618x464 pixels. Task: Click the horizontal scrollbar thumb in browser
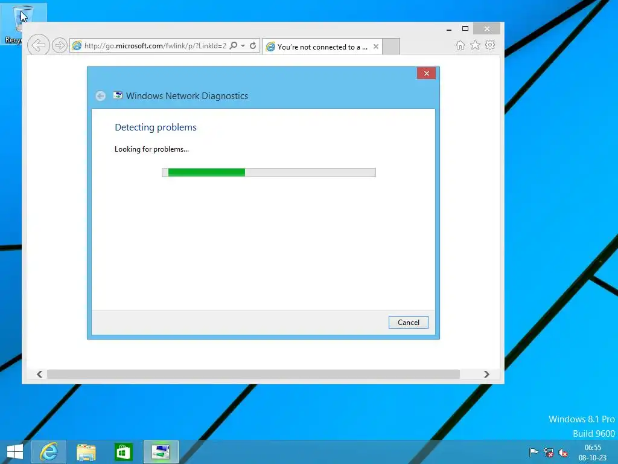(253, 374)
